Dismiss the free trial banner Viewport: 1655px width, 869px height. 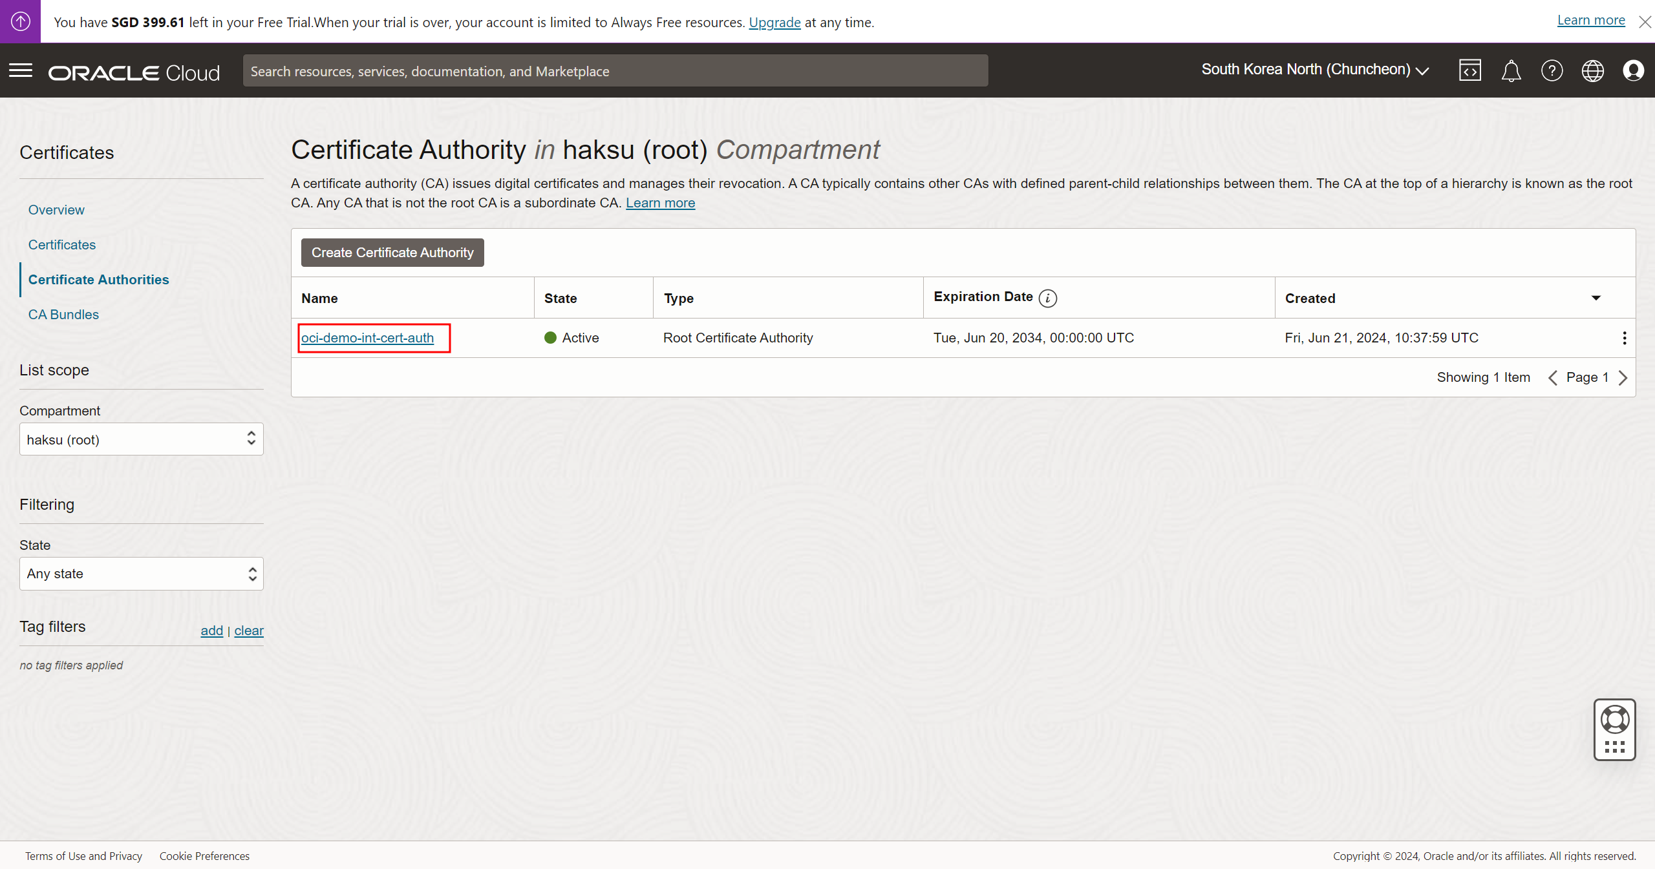(x=1645, y=22)
